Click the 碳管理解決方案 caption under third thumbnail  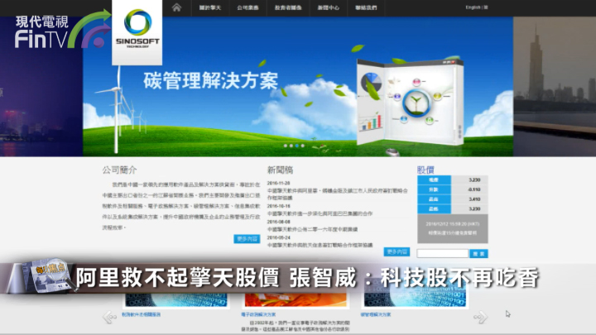[376, 314]
